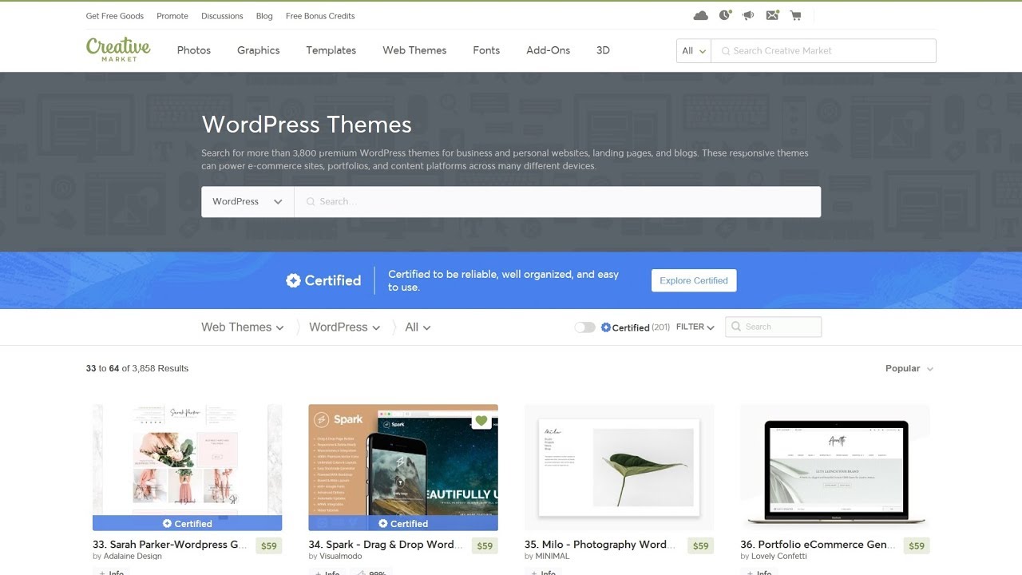Open the Portfolio eCommerce title link

(x=817, y=545)
